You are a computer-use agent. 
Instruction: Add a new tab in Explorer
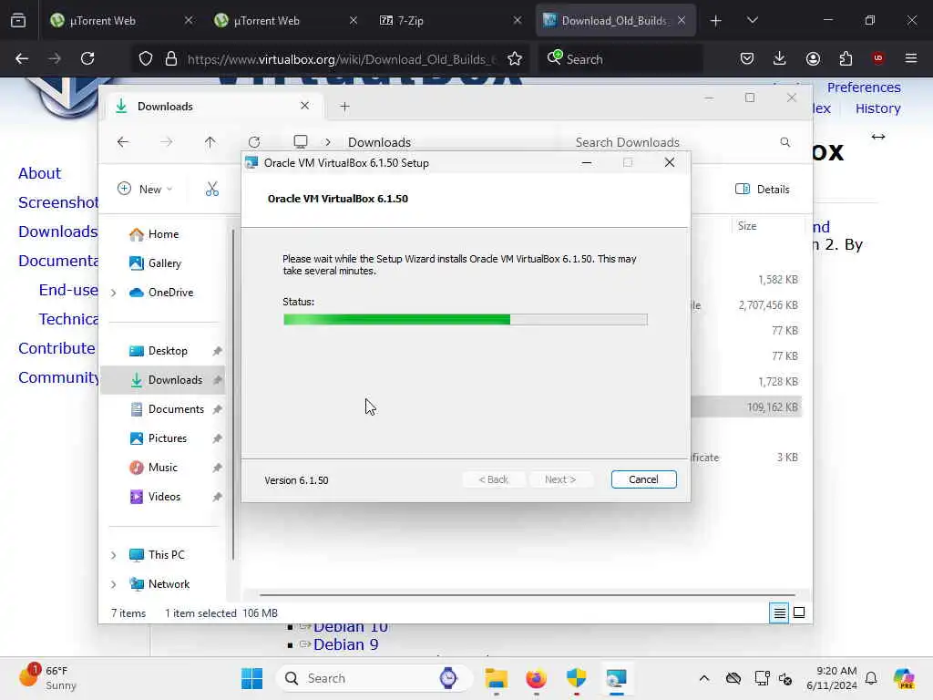coord(344,107)
